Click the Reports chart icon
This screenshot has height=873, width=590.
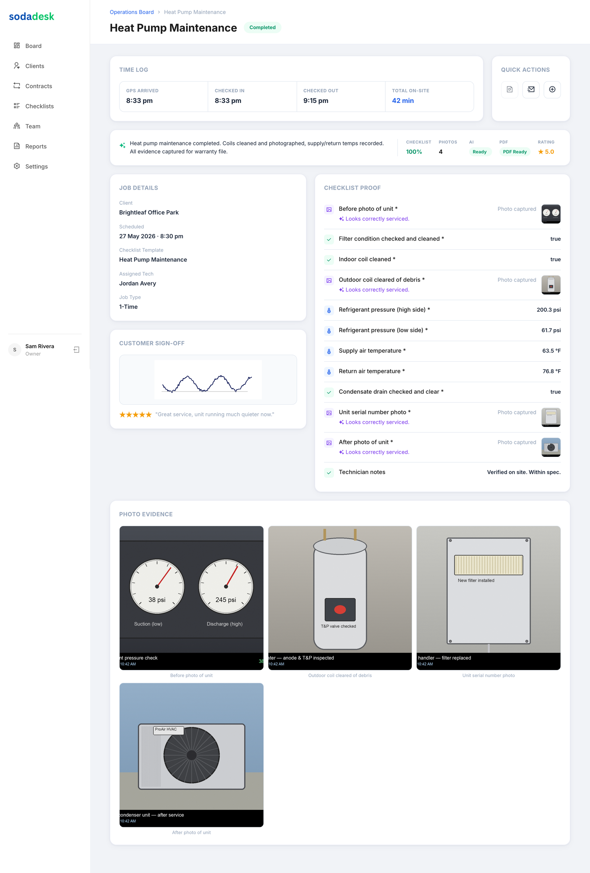pyautogui.click(x=17, y=146)
